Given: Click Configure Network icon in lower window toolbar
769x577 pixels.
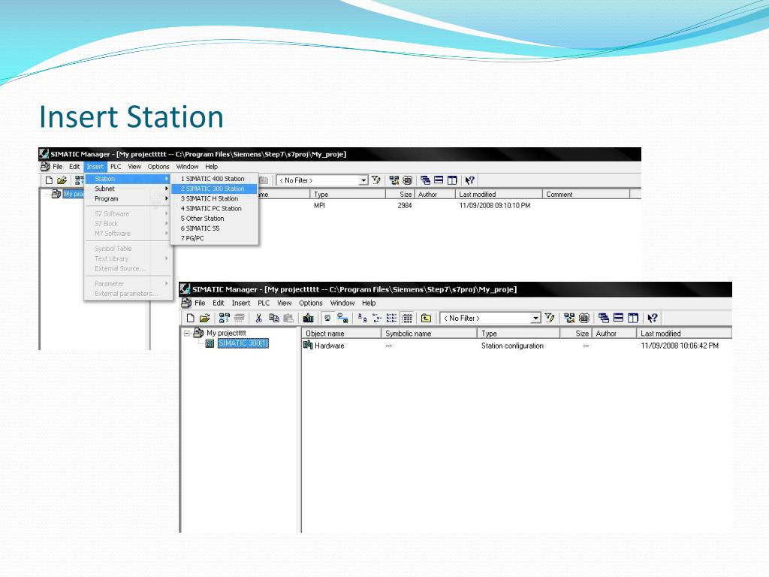Looking at the screenshot, I should coord(569,318).
